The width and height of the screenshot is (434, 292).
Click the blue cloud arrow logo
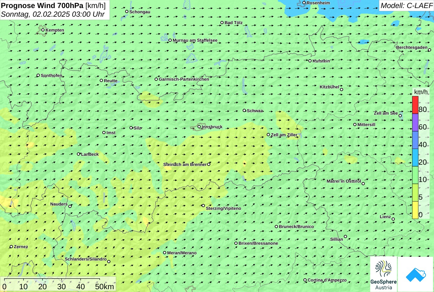coord(416,274)
